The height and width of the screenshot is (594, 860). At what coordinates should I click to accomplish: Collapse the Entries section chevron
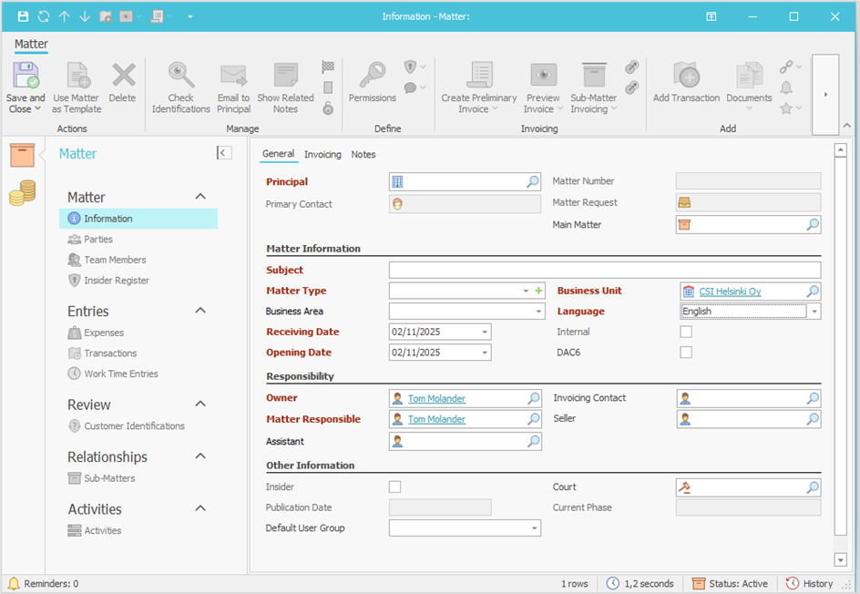tap(200, 312)
